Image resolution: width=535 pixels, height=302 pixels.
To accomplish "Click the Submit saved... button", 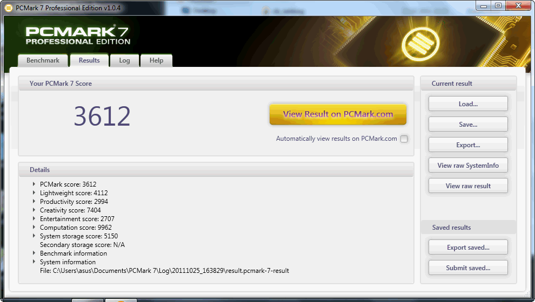I will [468, 267].
